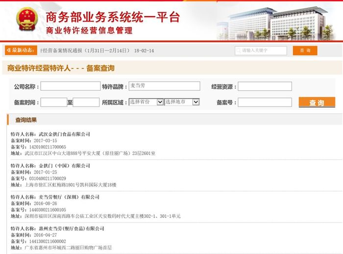Click the 查询结果 section header
Viewport: 343px width, 254px height.
26,120
